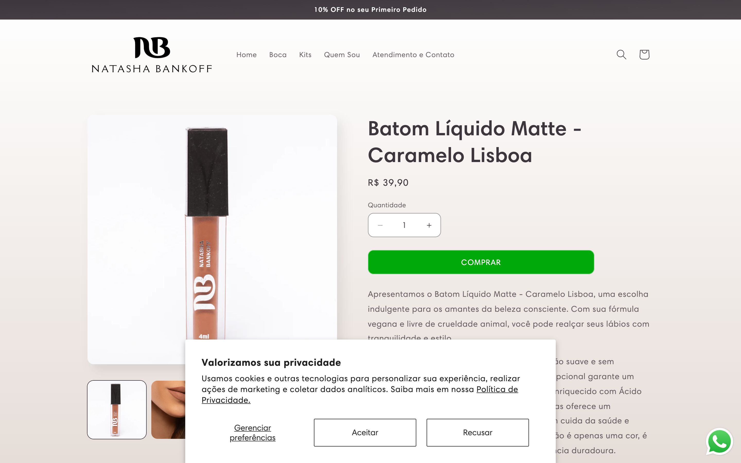Open Quem Sou page

pos(342,55)
